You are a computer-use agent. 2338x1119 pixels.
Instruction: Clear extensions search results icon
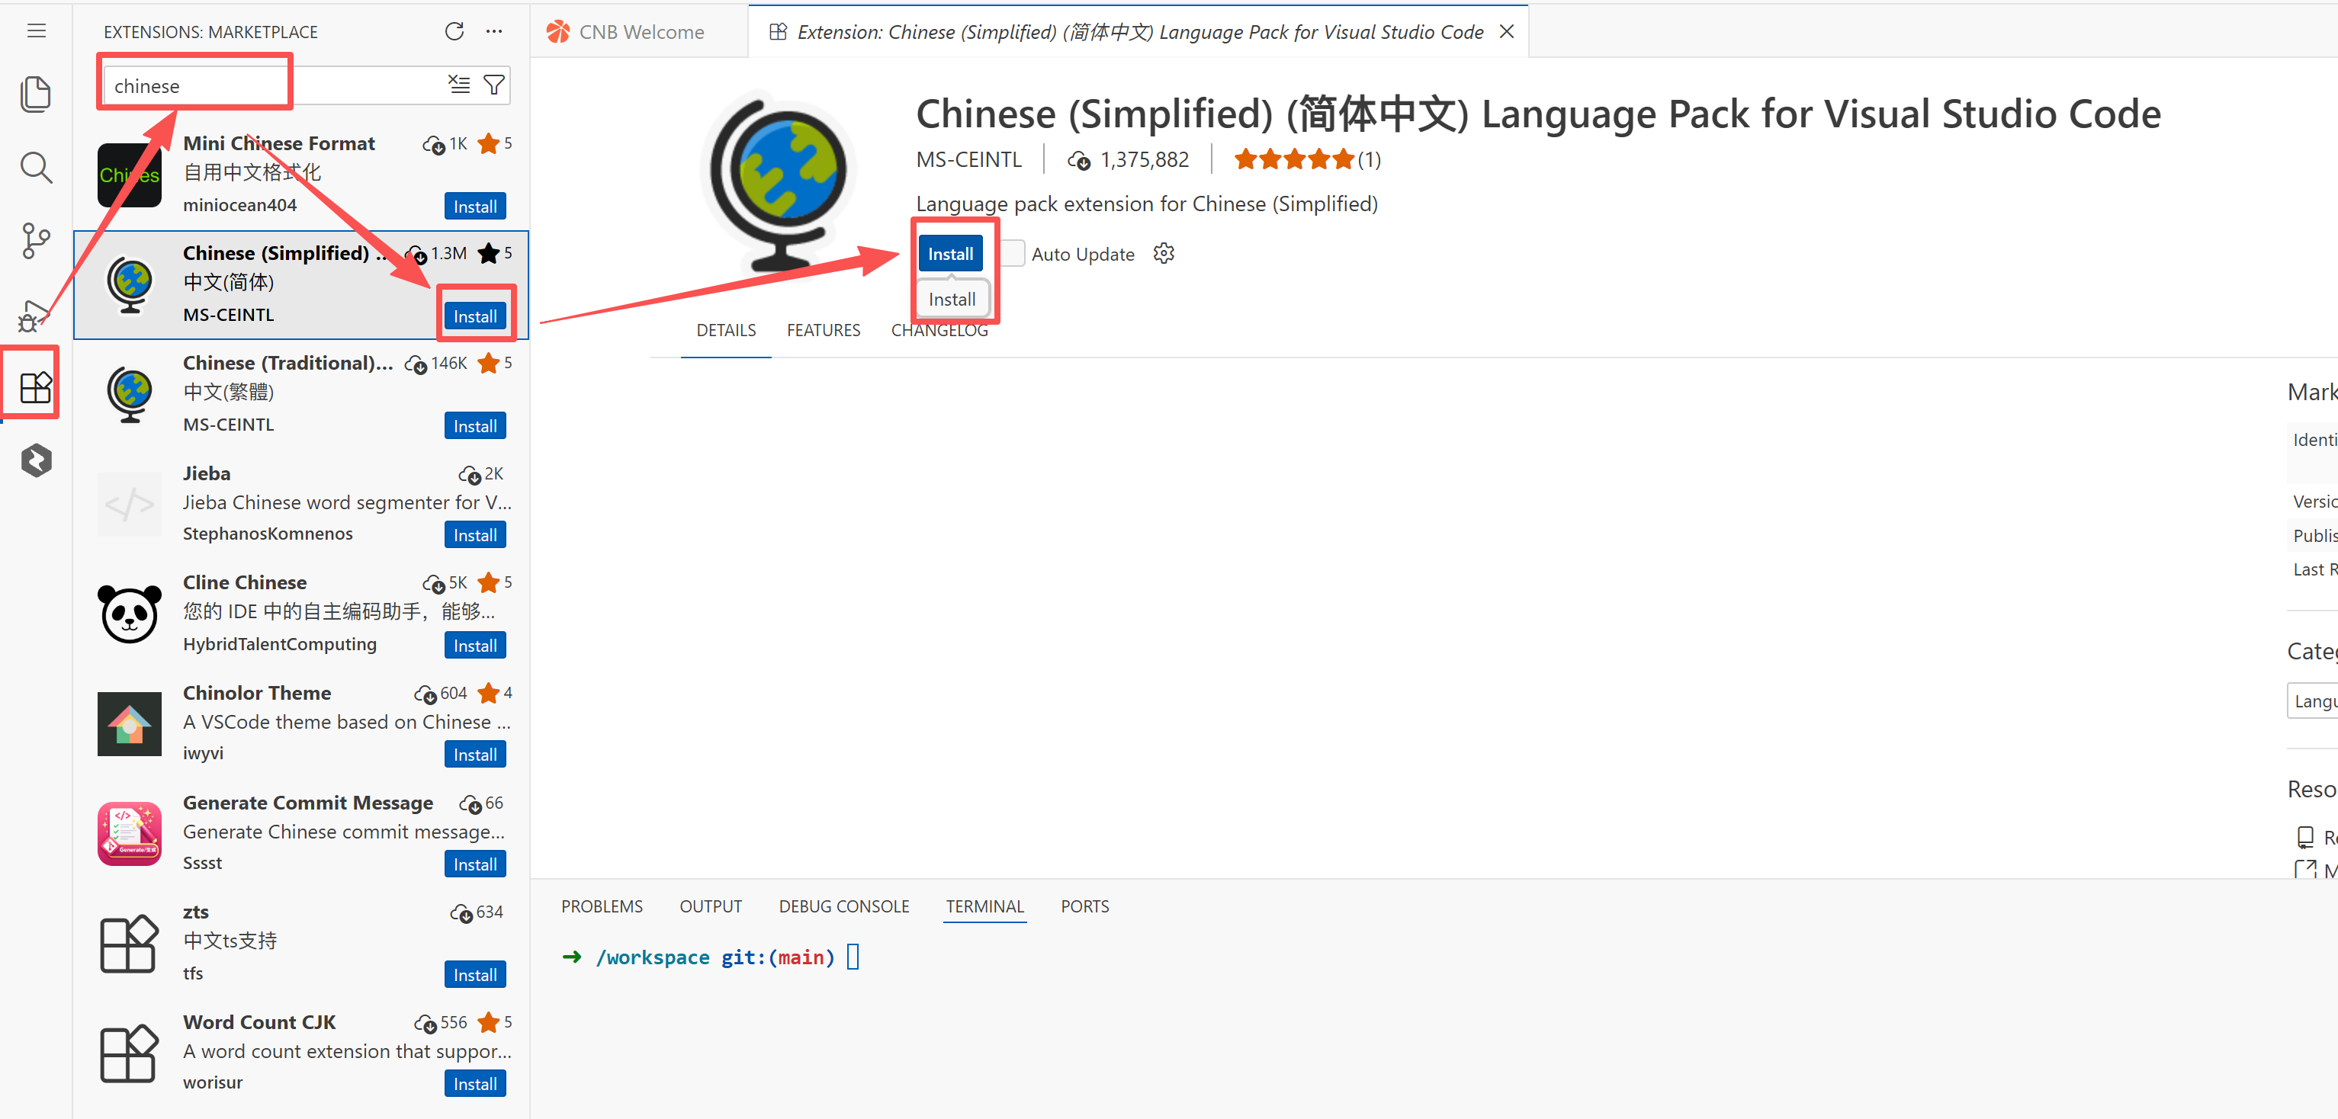459,85
